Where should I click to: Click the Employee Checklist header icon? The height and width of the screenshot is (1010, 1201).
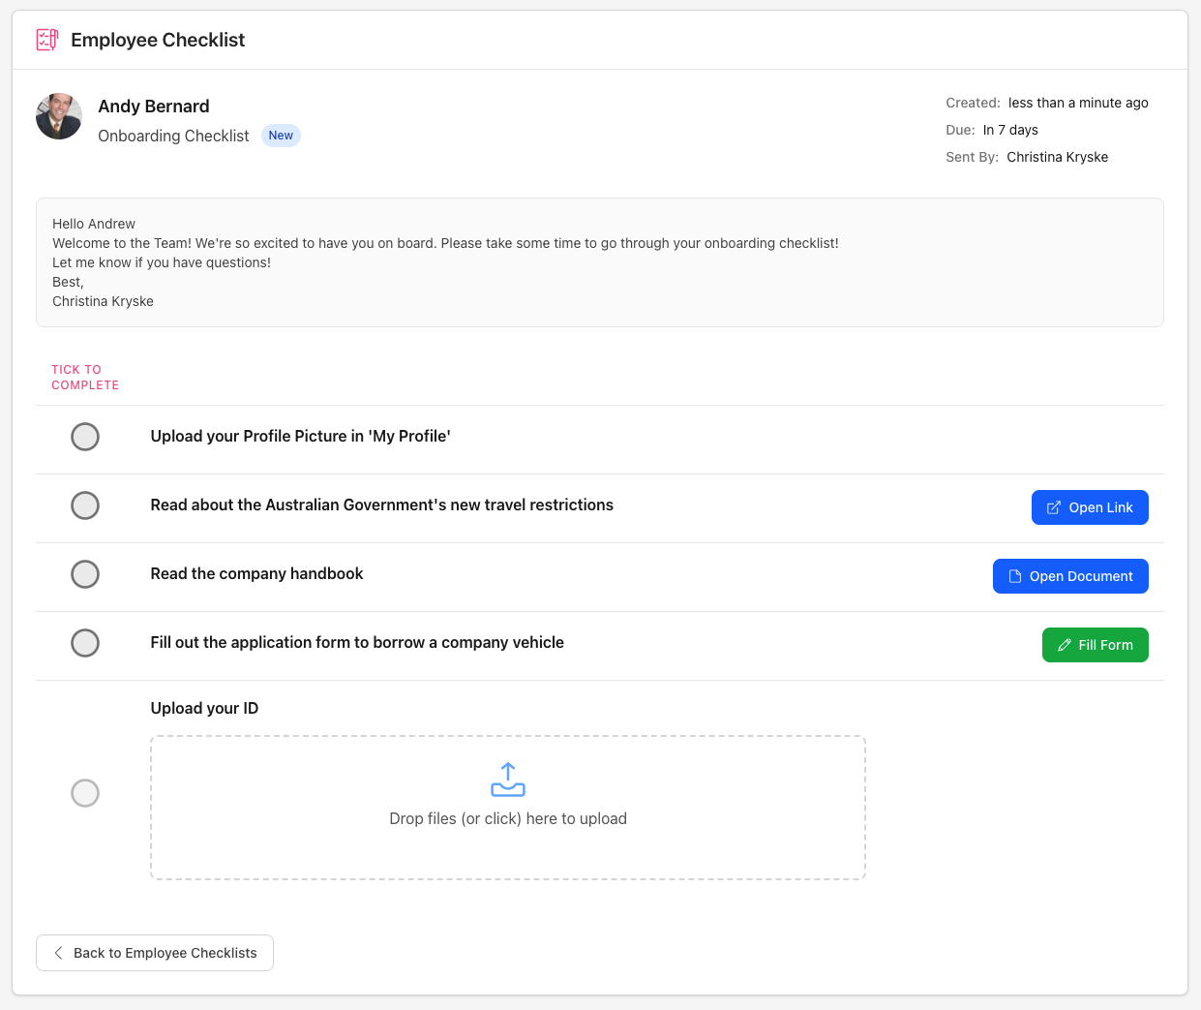[46, 40]
